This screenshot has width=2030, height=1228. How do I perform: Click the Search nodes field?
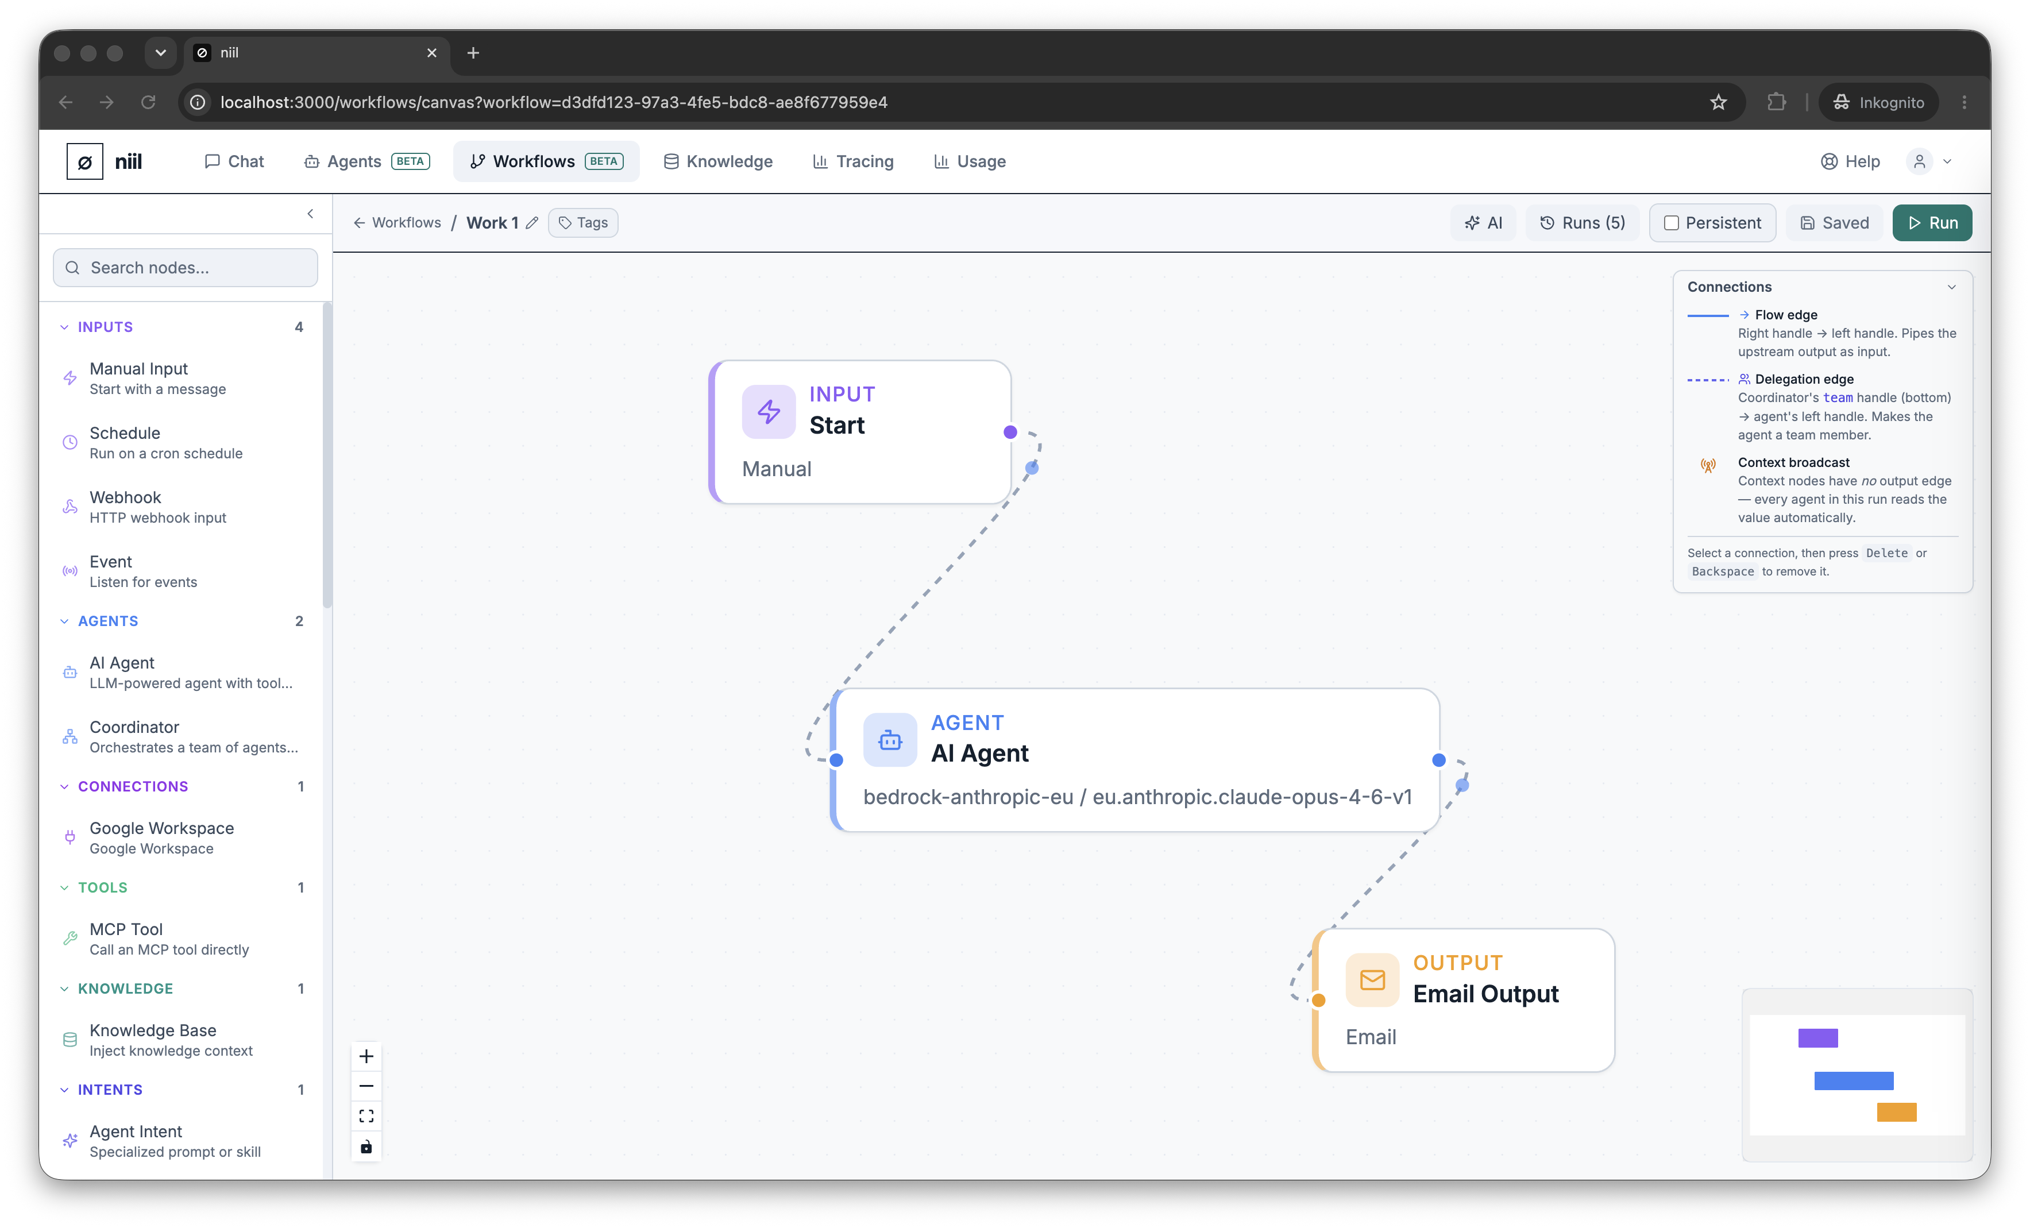click(x=186, y=268)
